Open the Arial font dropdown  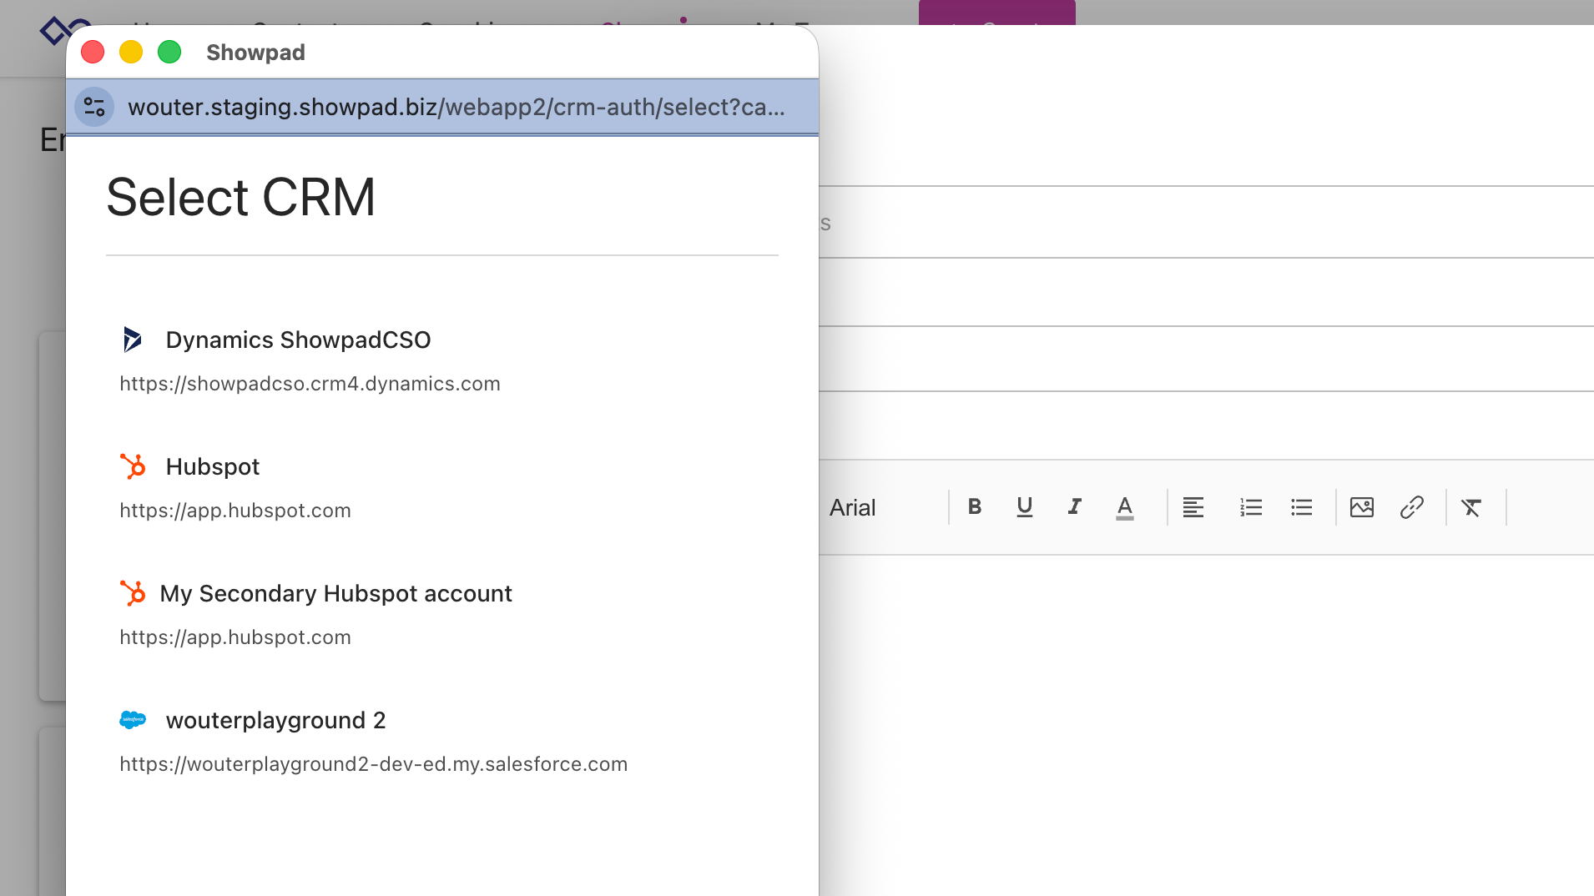click(876, 507)
